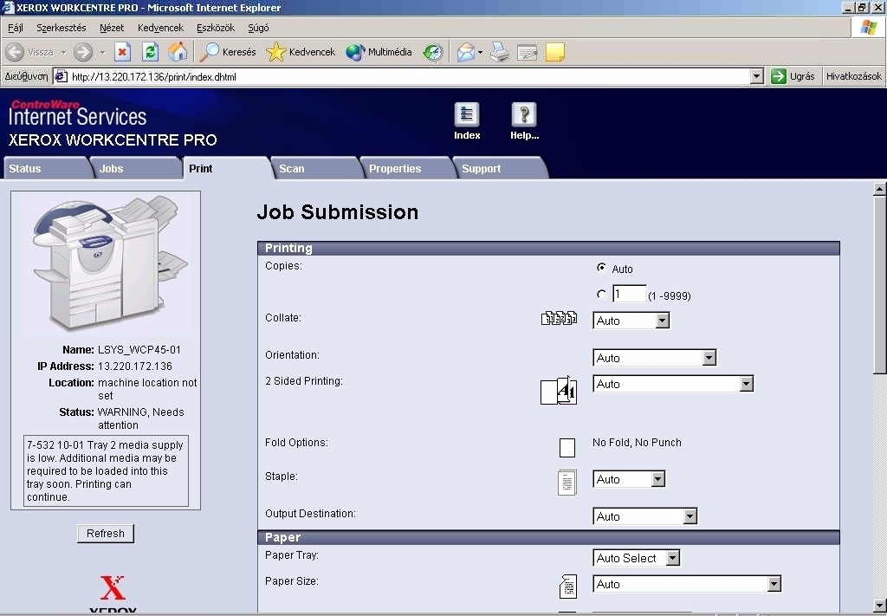Select the Auto copies radio button

pos(601,268)
